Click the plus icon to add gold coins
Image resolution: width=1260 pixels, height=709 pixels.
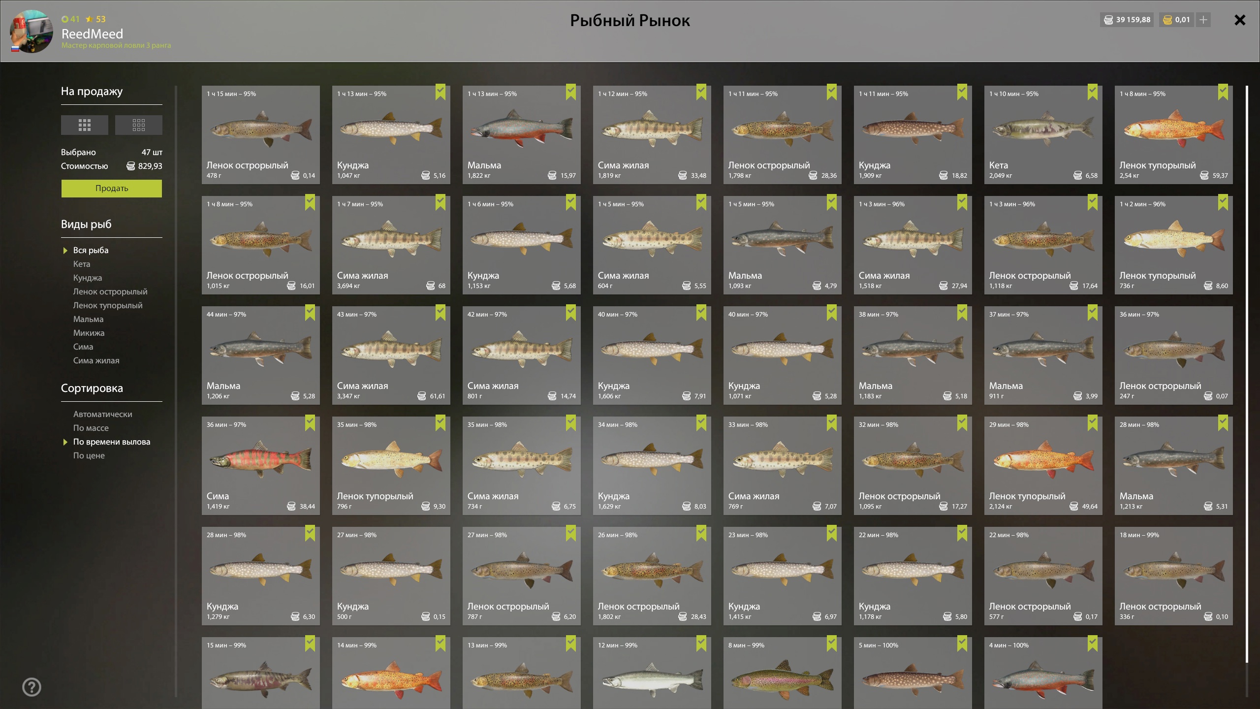click(x=1203, y=20)
